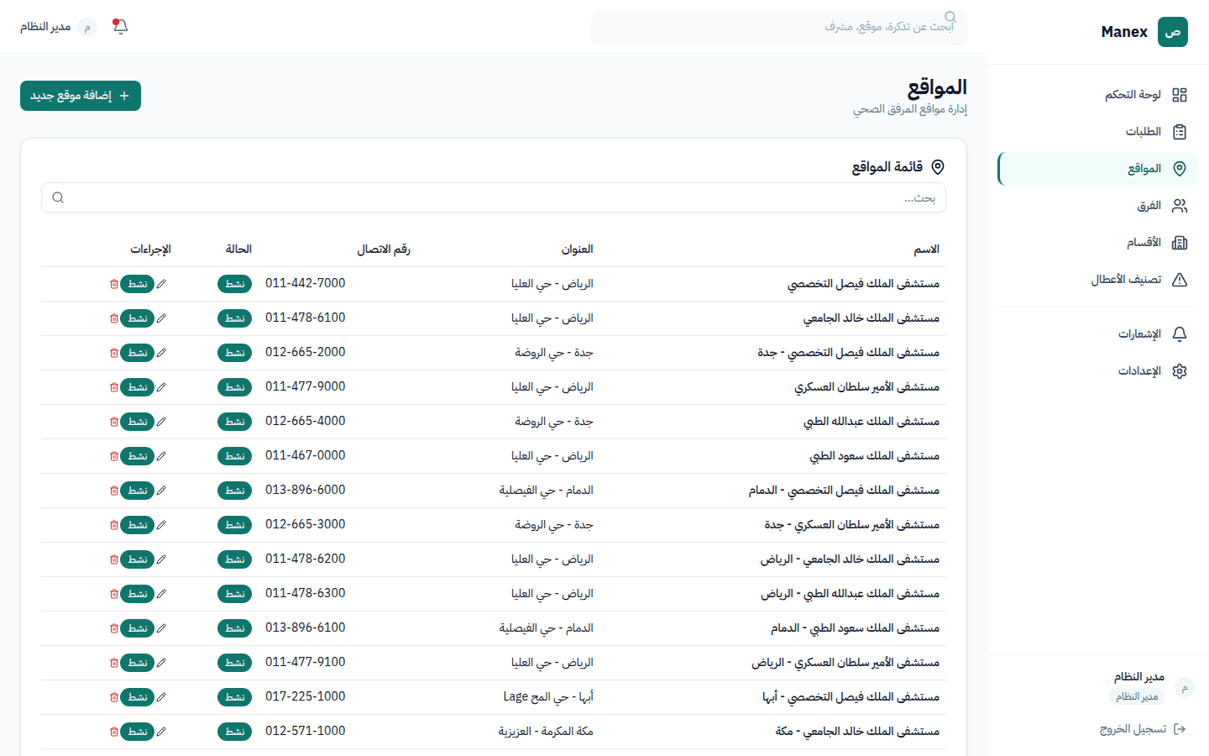The image size is (1209, 756).
Task: Click the address أبها - حي المح Lage
Action: (548, 697)
